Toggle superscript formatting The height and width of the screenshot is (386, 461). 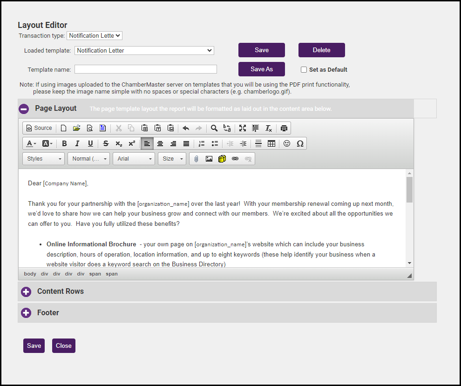pos(132,143)
